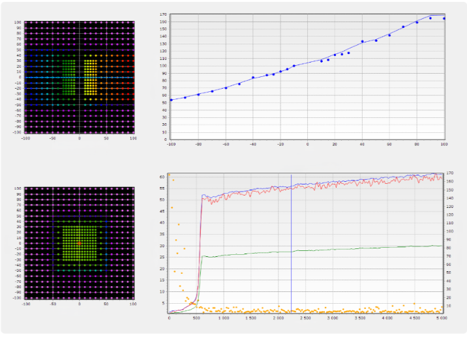Click the 170 label on top-right chart y-axis

pos(163,14)
